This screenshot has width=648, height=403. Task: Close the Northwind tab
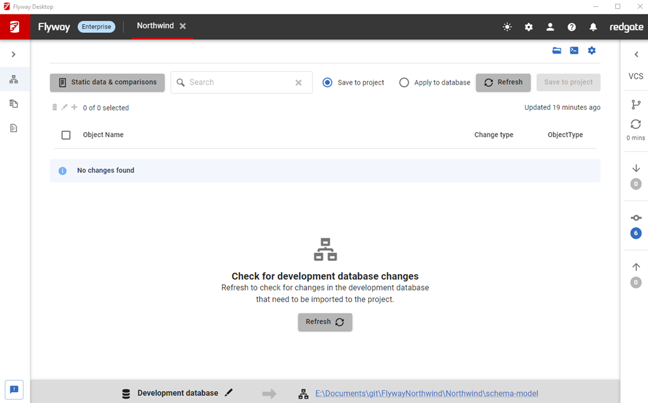click(183, 27)
